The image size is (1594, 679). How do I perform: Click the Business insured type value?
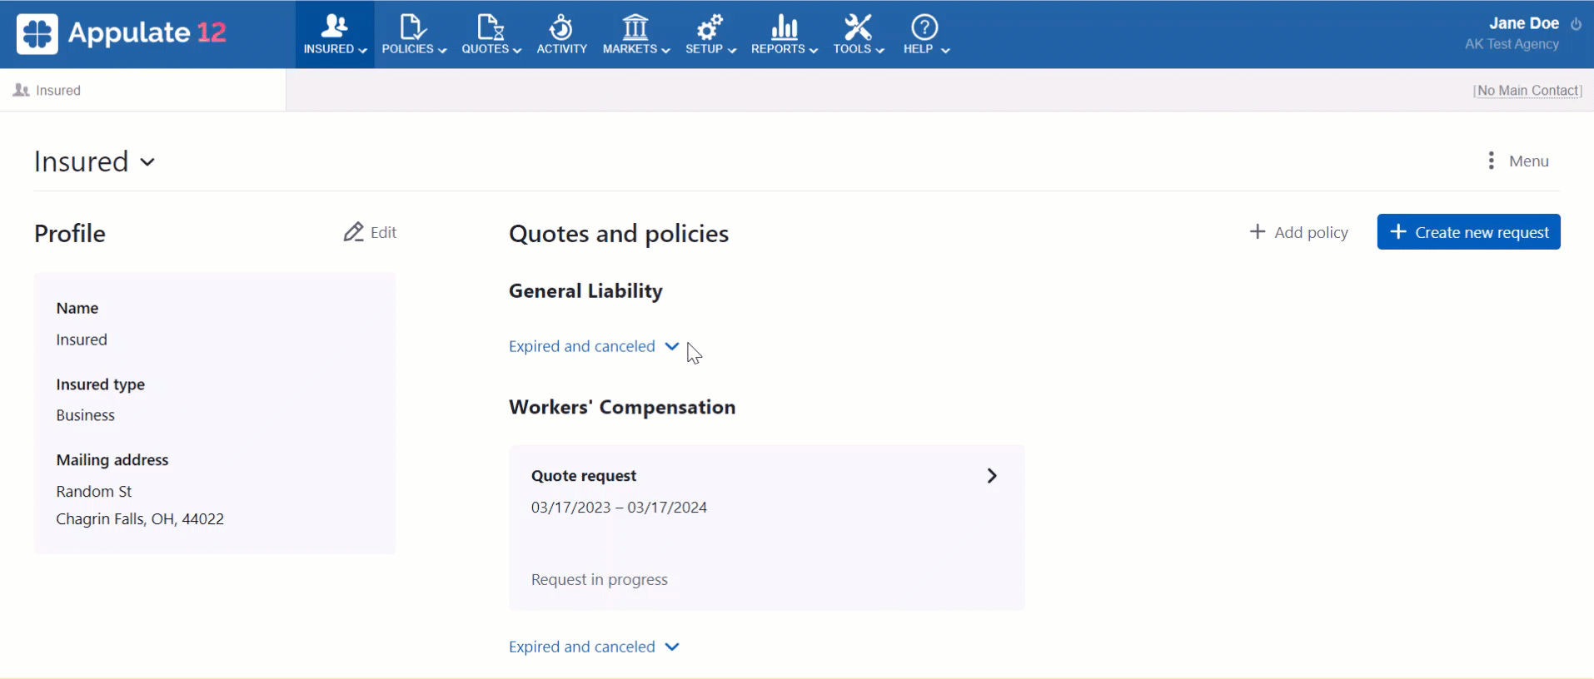86,415
